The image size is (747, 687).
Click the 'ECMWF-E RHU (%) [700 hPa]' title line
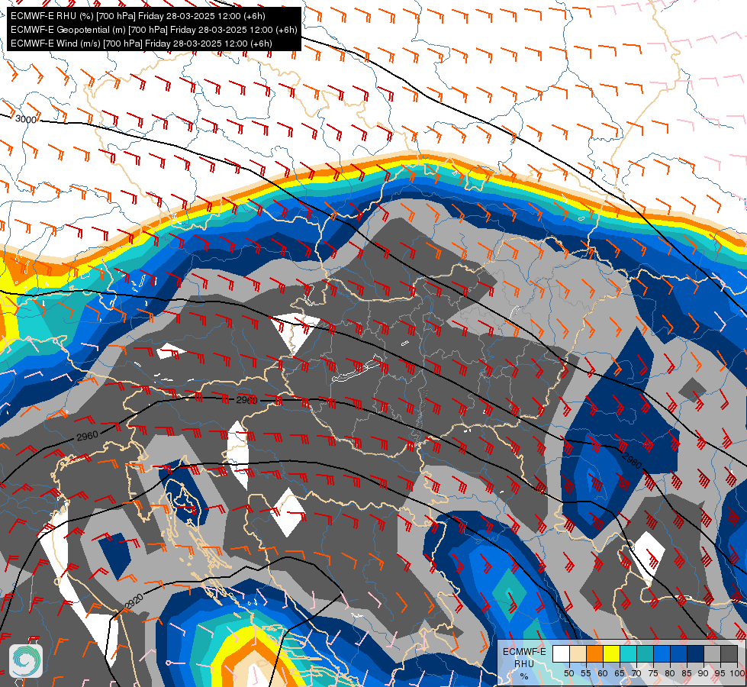pos(137,16)
